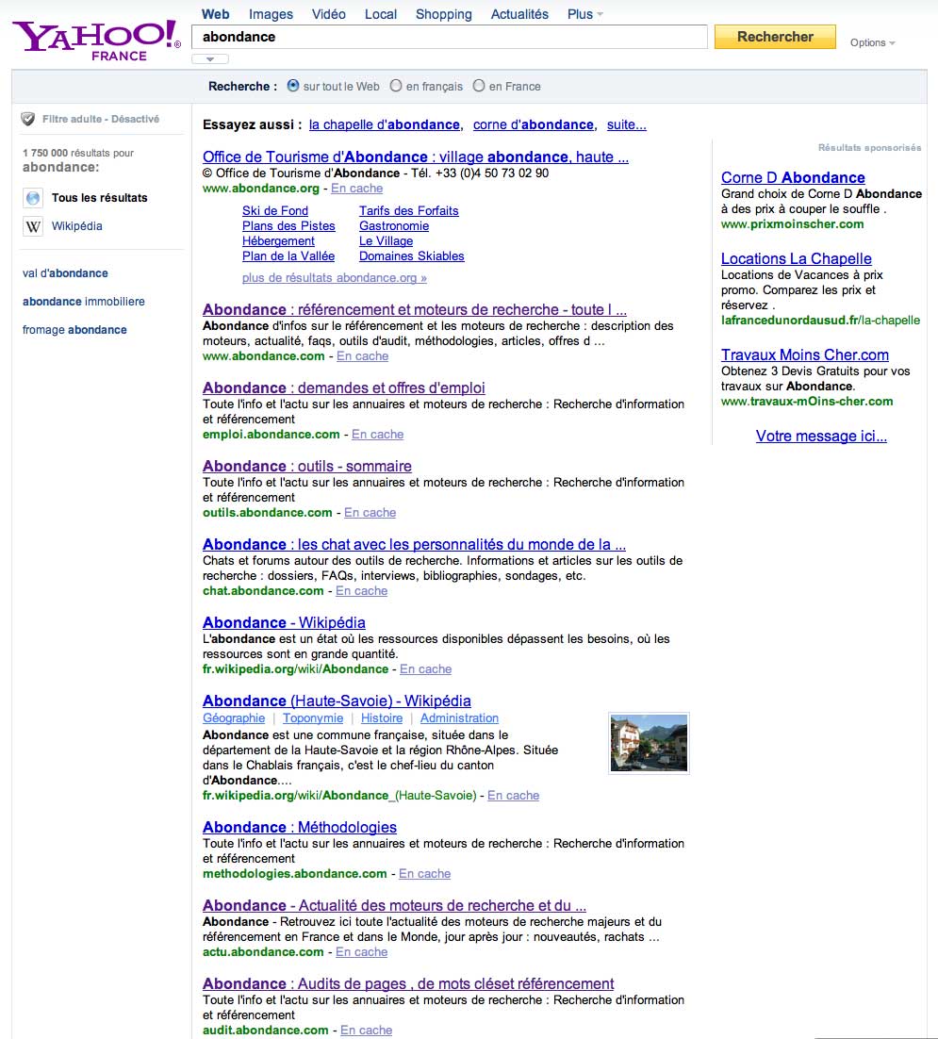Select 'en français' radio option
Screen dimensions: 938x1039
point(396,86)
